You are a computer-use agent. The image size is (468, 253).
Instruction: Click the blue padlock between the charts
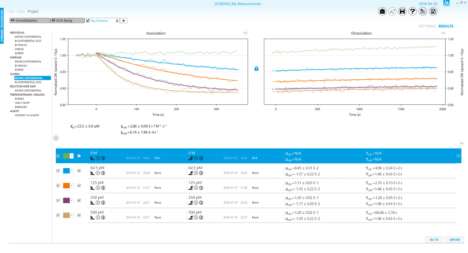[256, 69]
